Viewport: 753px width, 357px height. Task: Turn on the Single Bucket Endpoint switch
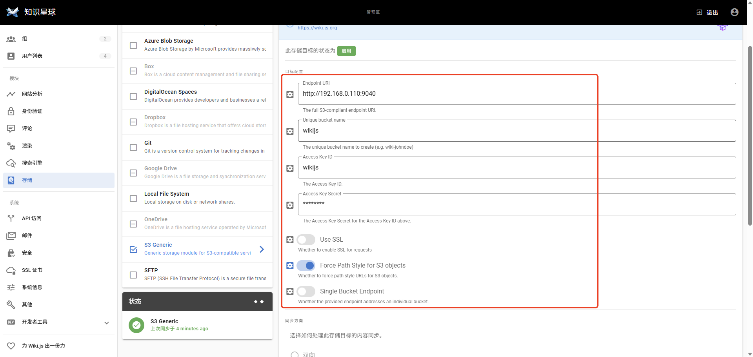click(x=306, y=291)
